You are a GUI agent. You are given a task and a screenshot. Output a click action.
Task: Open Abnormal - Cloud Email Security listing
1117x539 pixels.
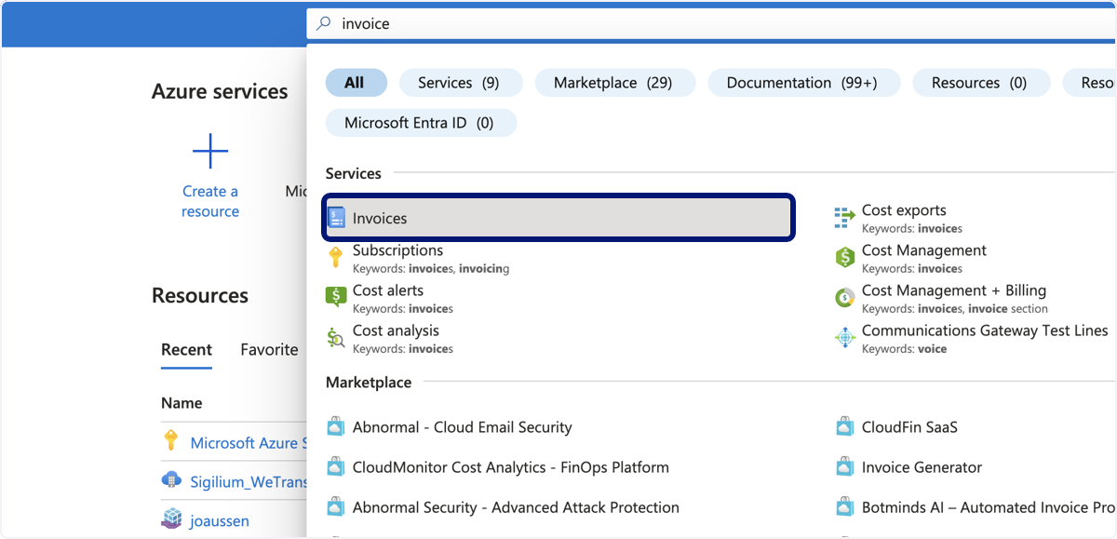[463, 427]
